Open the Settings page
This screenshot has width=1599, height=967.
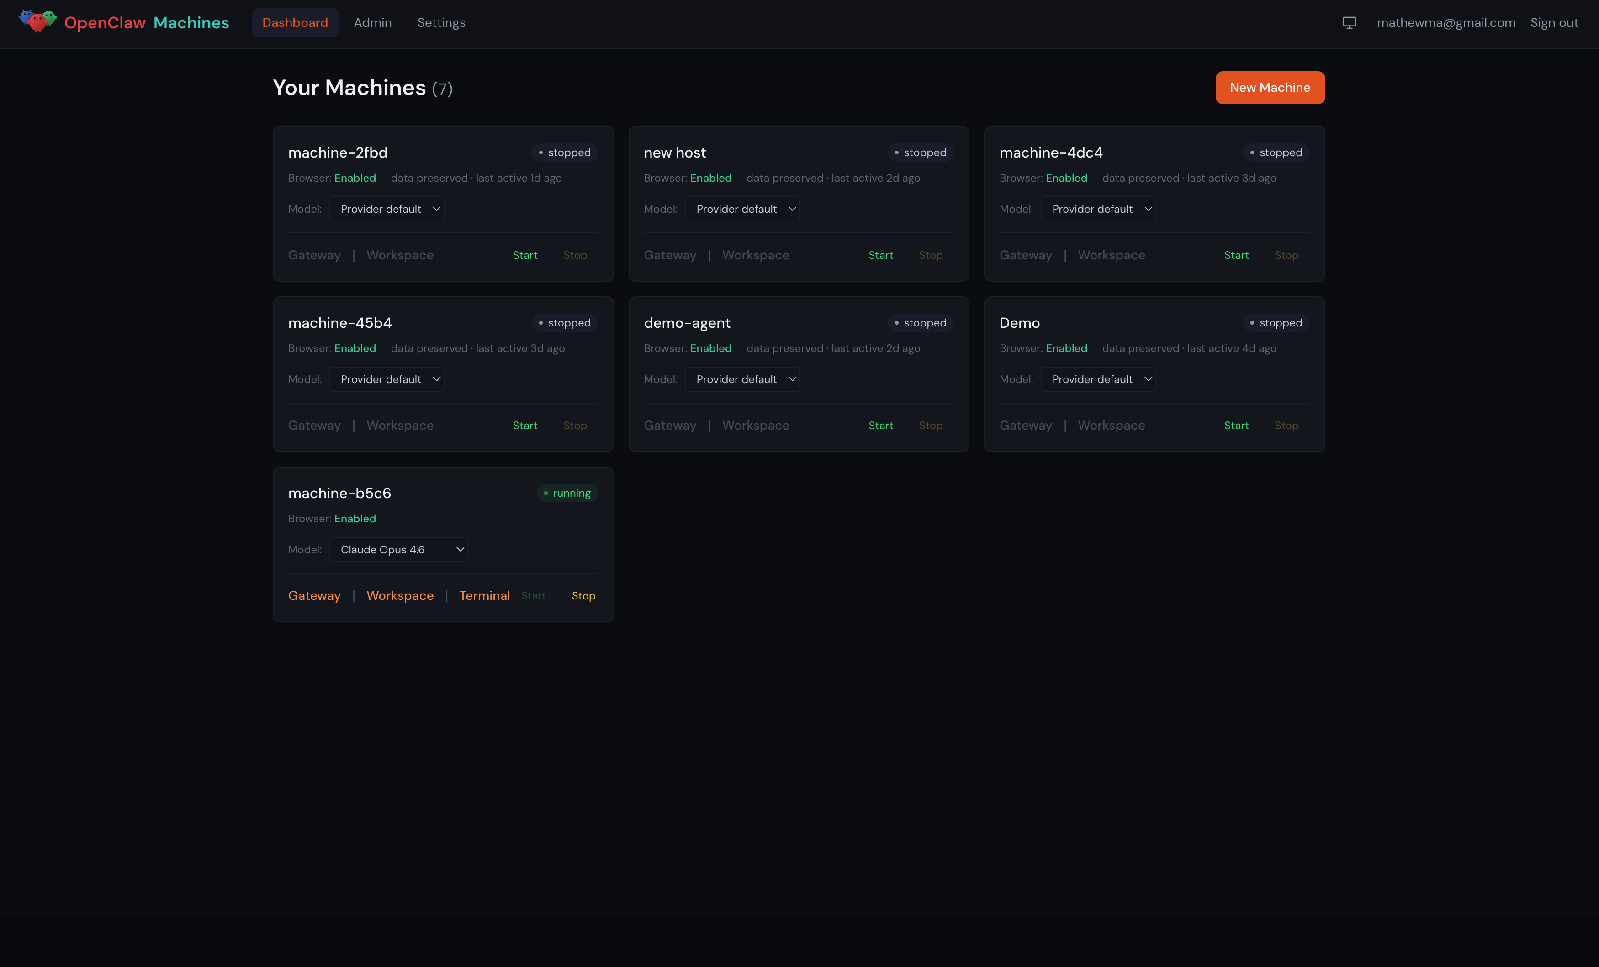[441, 22]
